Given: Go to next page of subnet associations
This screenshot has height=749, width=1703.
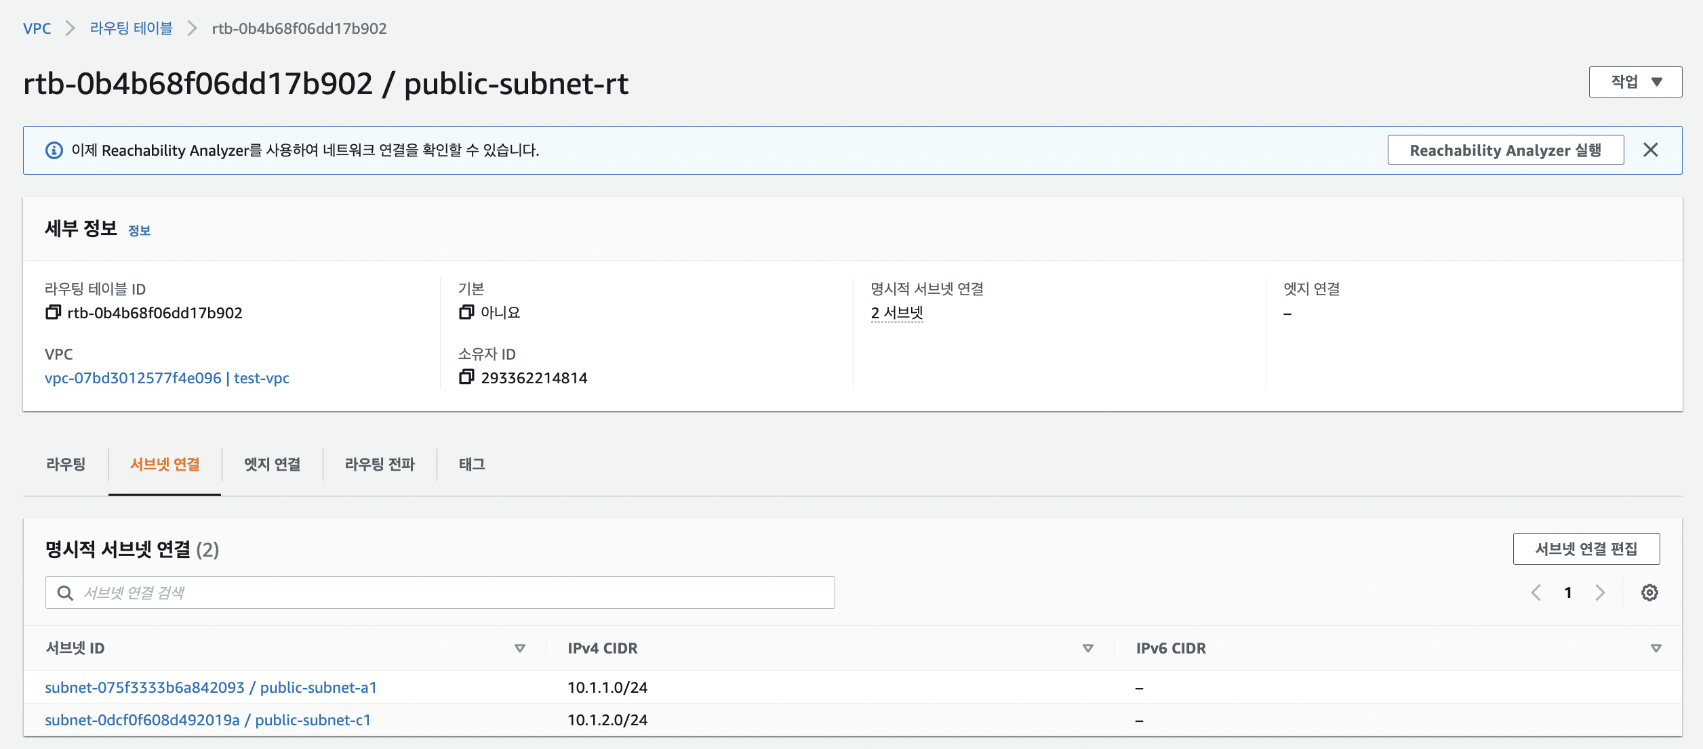Looking at the screenshot, I should click(x=1600, y=593).
